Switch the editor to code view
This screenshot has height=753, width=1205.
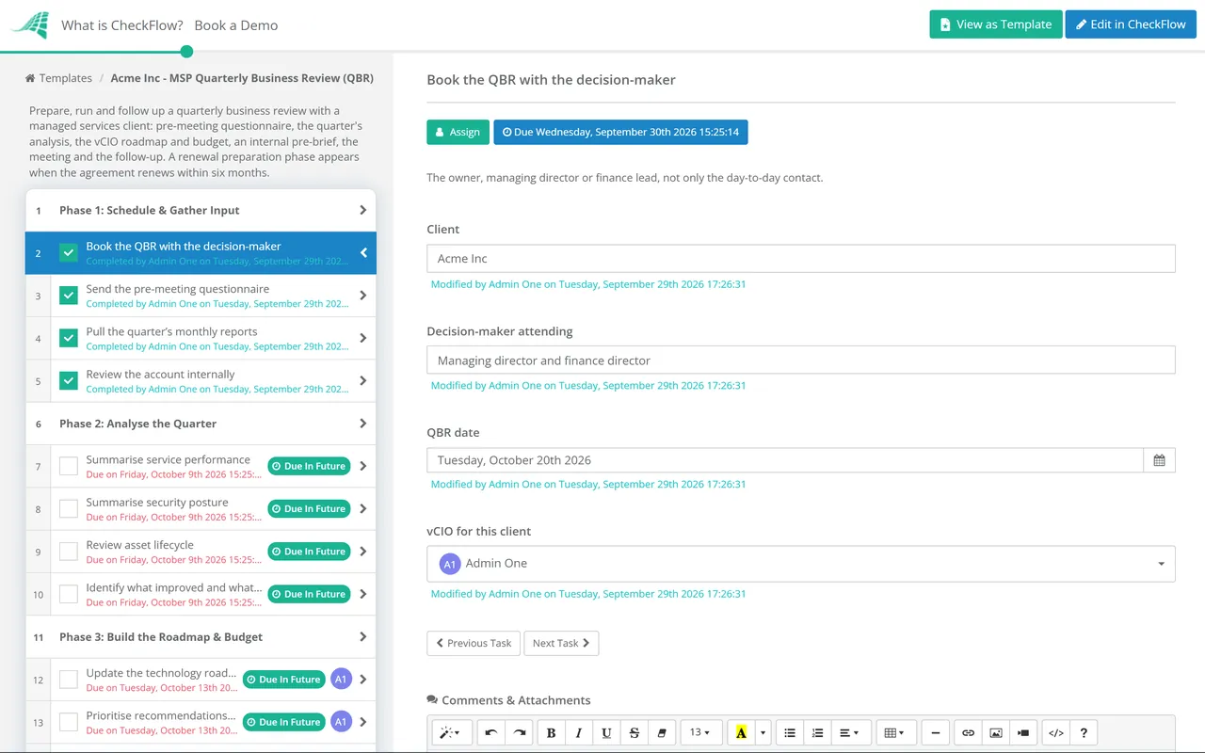point(1056,732)
